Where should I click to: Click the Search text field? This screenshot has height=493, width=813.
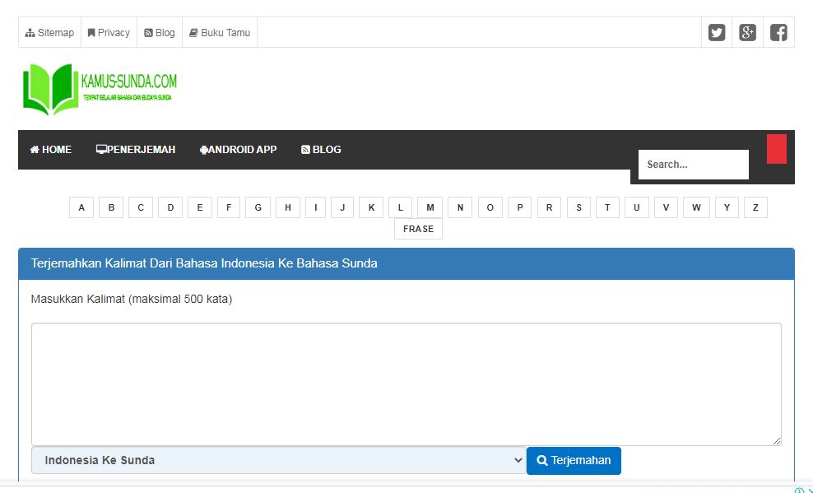click(693, 164)
